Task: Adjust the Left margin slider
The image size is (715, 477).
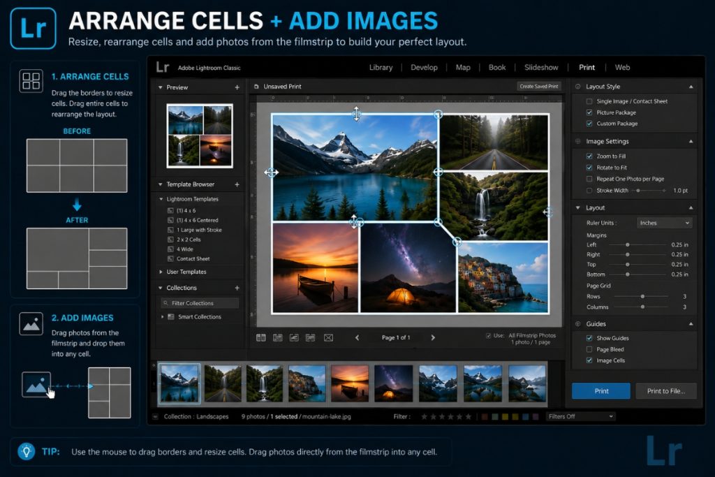Action: click(628, 245)
